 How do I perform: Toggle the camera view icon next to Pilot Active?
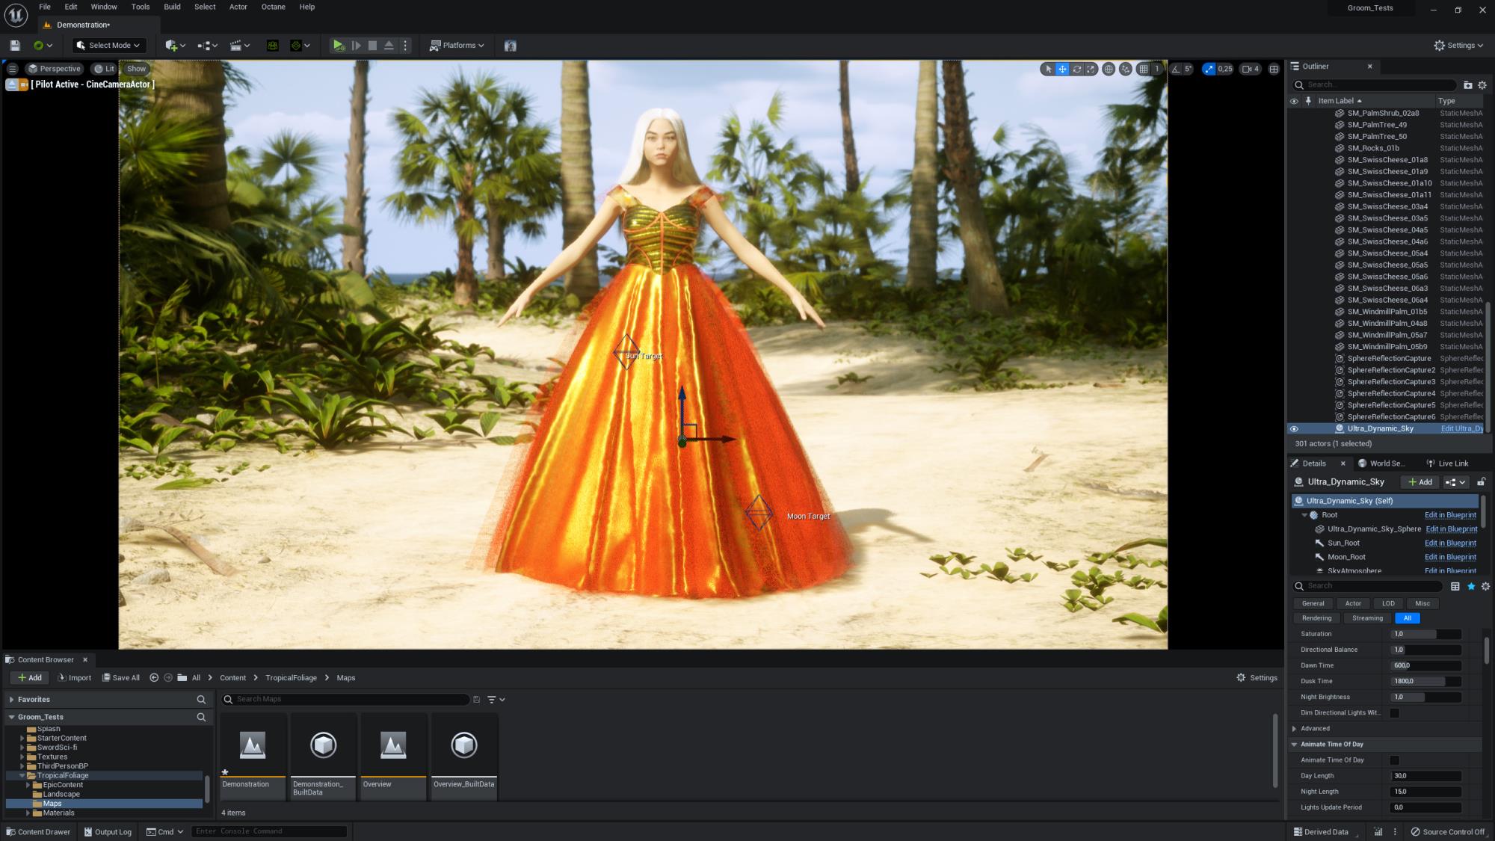tap(24, 84)
